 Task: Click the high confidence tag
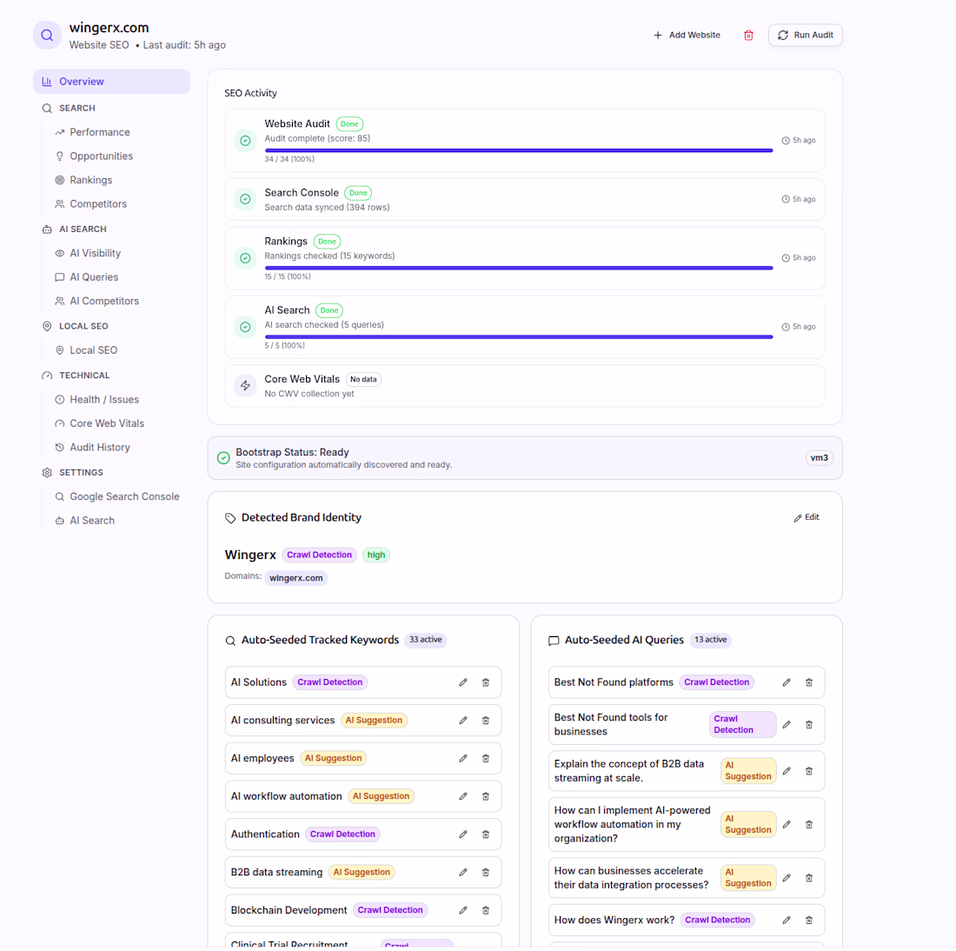click(376, 555)
